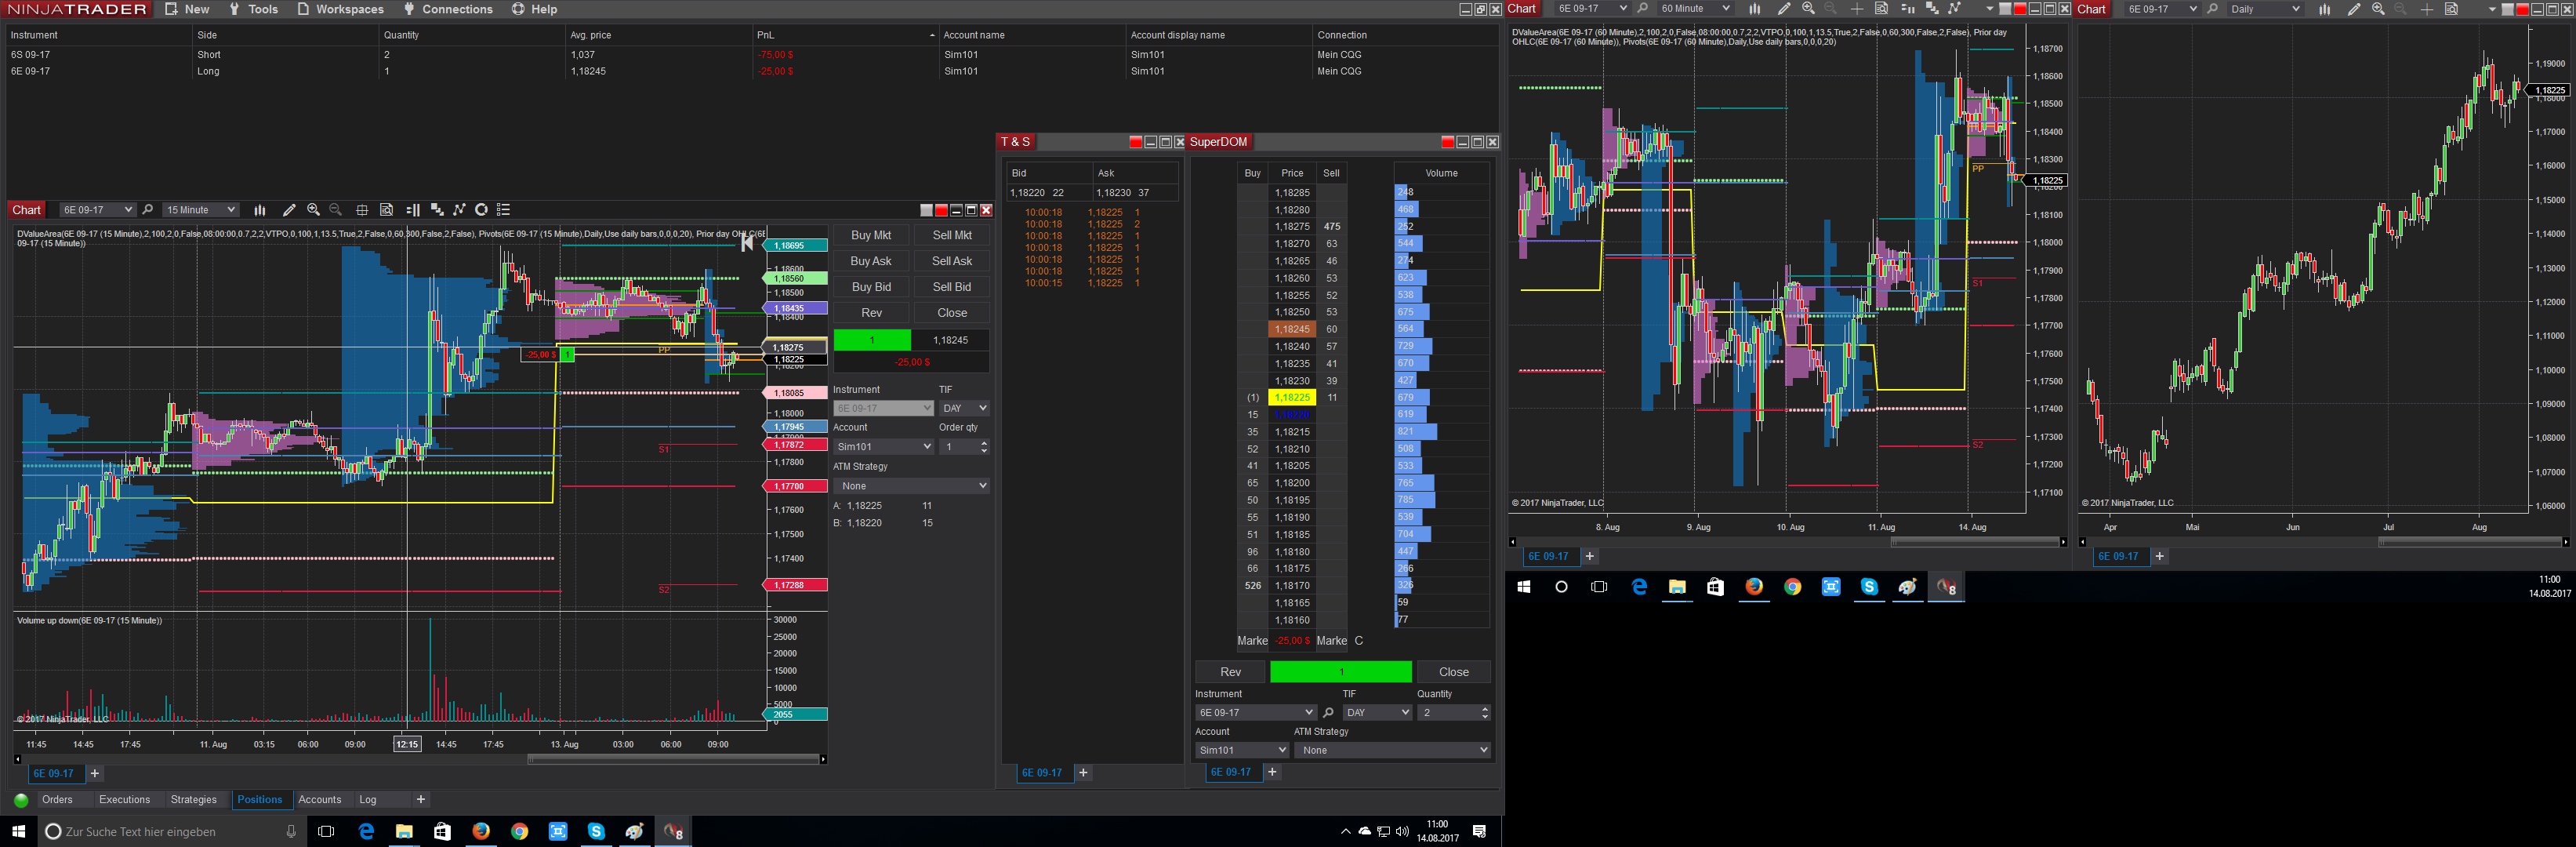Click SuperDOM price row 1,18245
Screen dimensions: 2576x847
pos(1292,329)
